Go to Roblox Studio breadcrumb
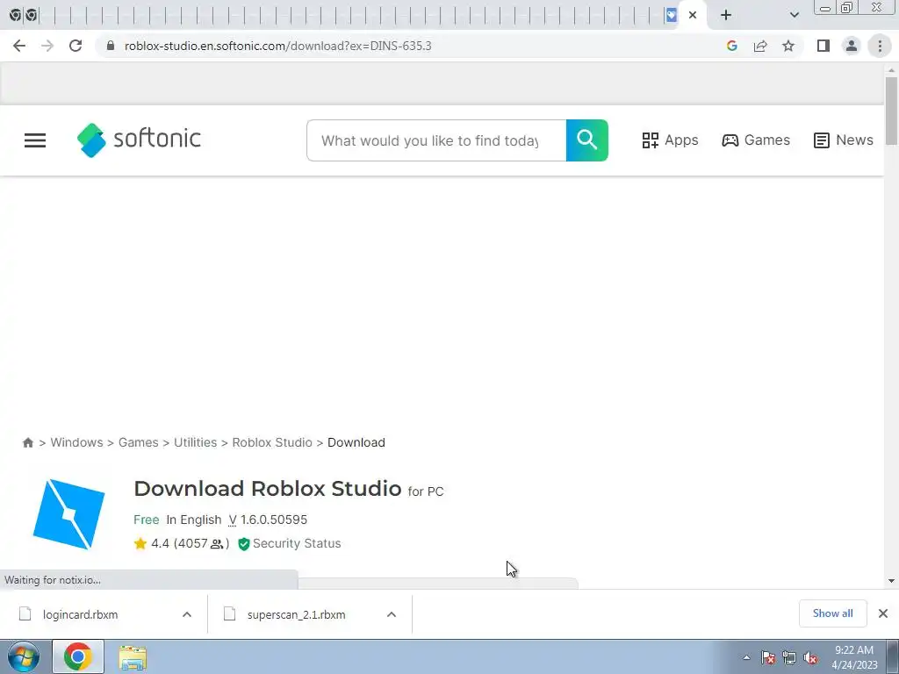The width and height of the screenshot is (899, 674). pos(272,442)
